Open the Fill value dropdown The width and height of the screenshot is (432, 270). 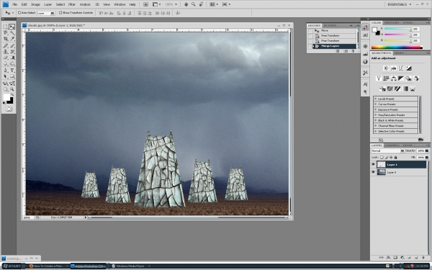pyautogui.click(x=427, y=157)
